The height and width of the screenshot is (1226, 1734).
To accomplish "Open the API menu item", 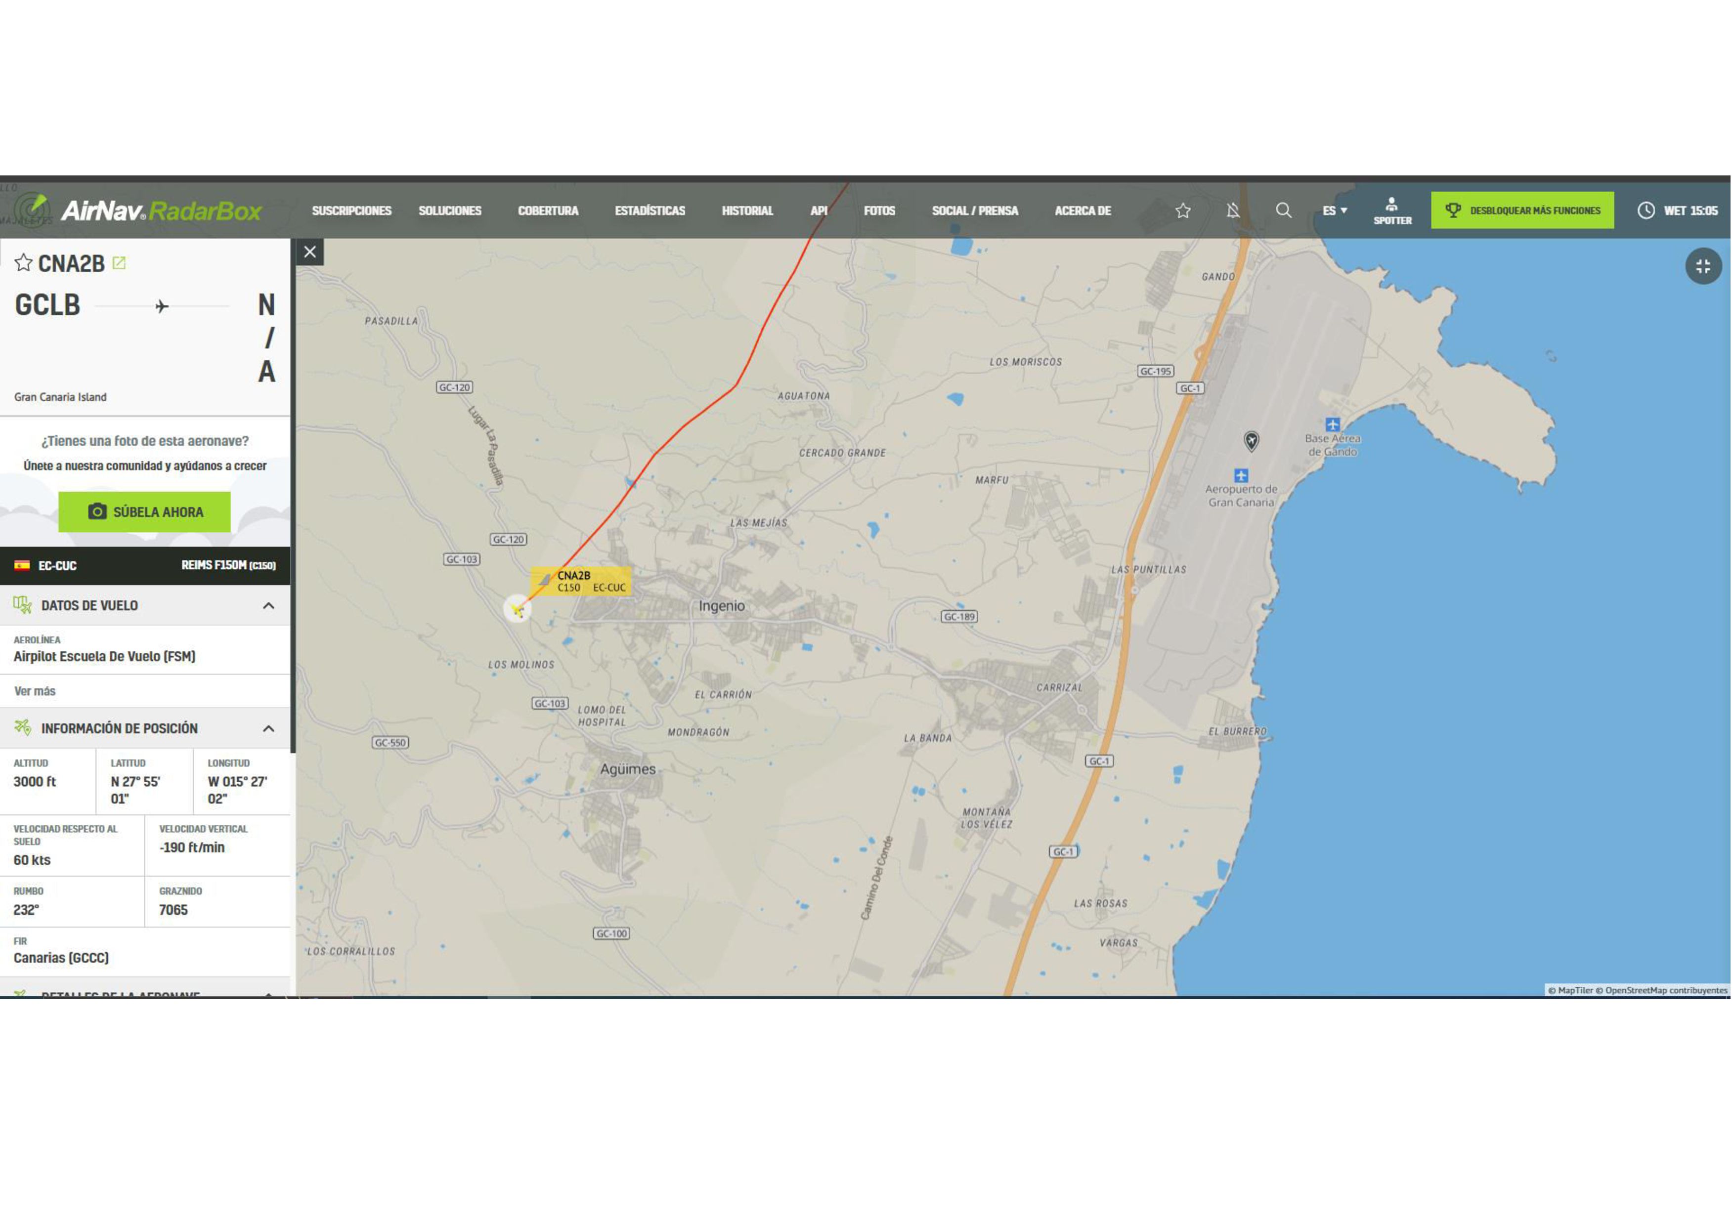I will tap(820, 211).
